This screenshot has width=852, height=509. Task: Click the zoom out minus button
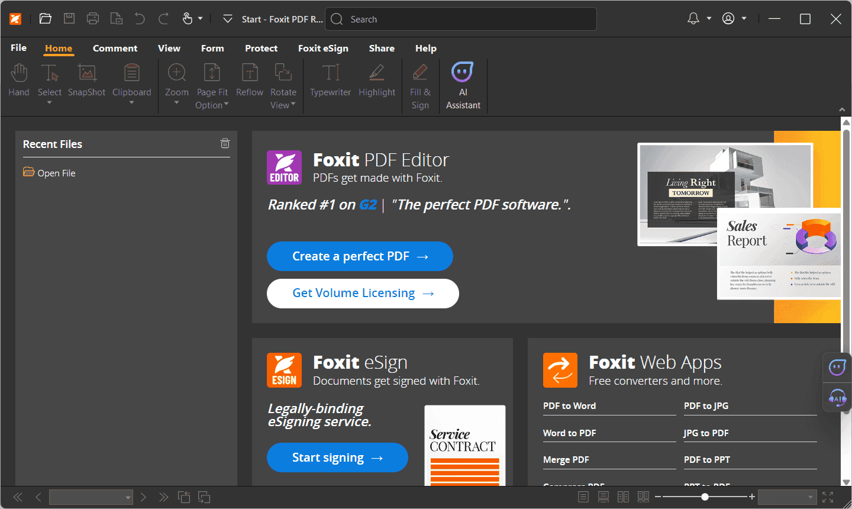point(658,497)
